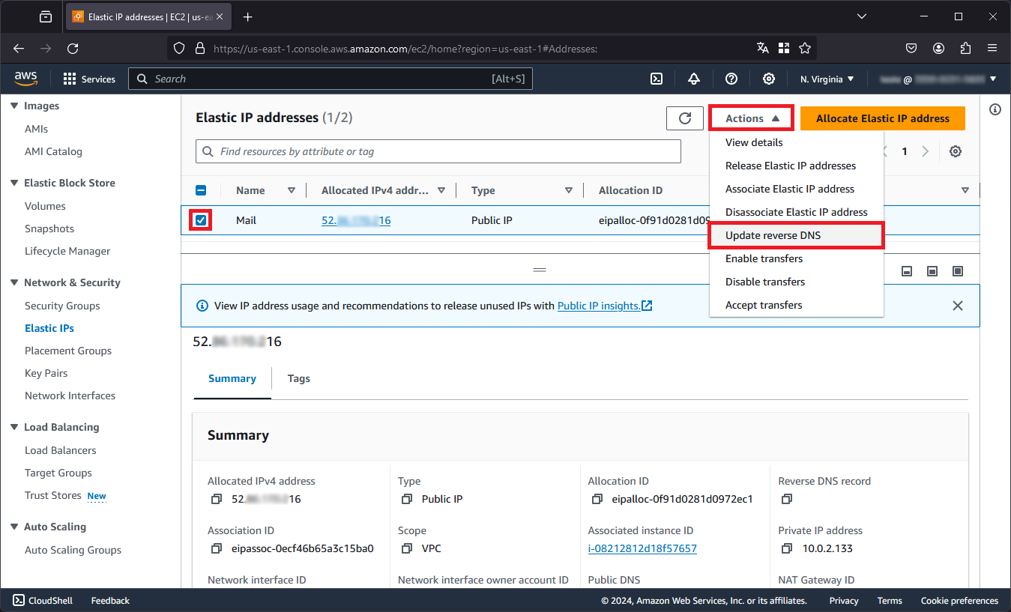Choose Update reverse DNS menu item

point(797,235)
